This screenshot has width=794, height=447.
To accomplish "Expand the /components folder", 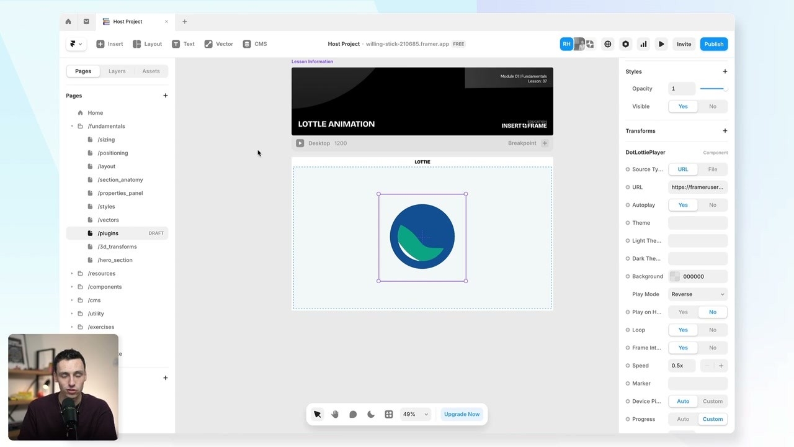I will (72, 287).
